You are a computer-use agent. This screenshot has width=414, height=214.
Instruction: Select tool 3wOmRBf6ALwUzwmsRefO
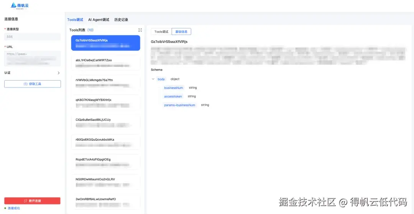[x=106, y=202]
